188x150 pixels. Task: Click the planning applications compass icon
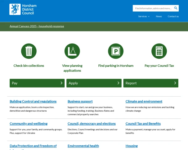point(72,51)
